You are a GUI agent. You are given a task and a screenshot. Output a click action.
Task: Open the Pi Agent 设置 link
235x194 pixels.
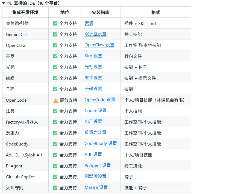[98, 166]
